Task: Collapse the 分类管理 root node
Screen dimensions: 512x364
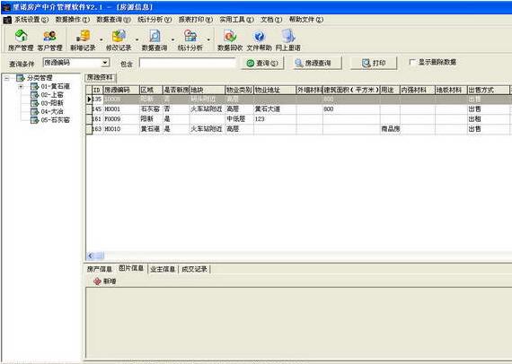Action: click(x=6, y=78)
